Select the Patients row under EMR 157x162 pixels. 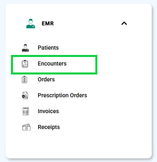pos(54,48)
